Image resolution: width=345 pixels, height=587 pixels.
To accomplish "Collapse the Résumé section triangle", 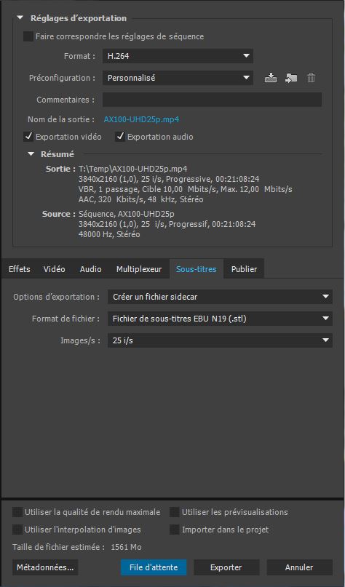I will [x=31, y=154].
